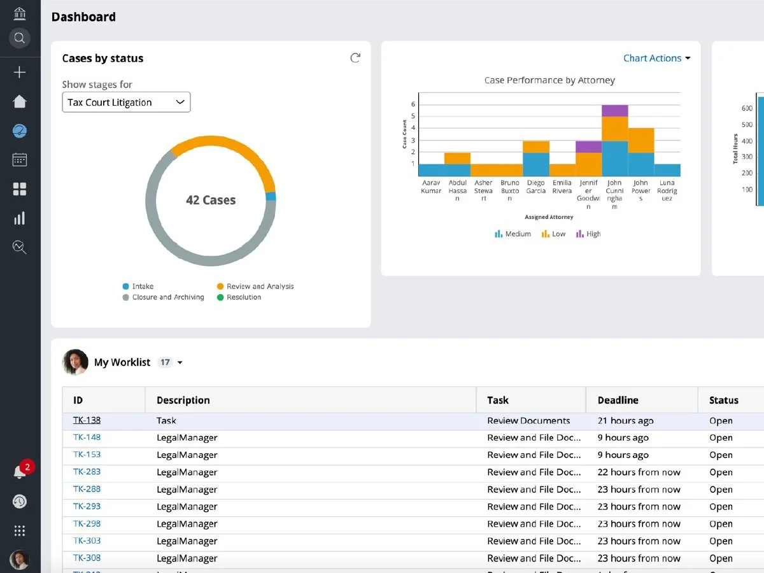Select the blue dashboard gauge icon

[20, 131]
